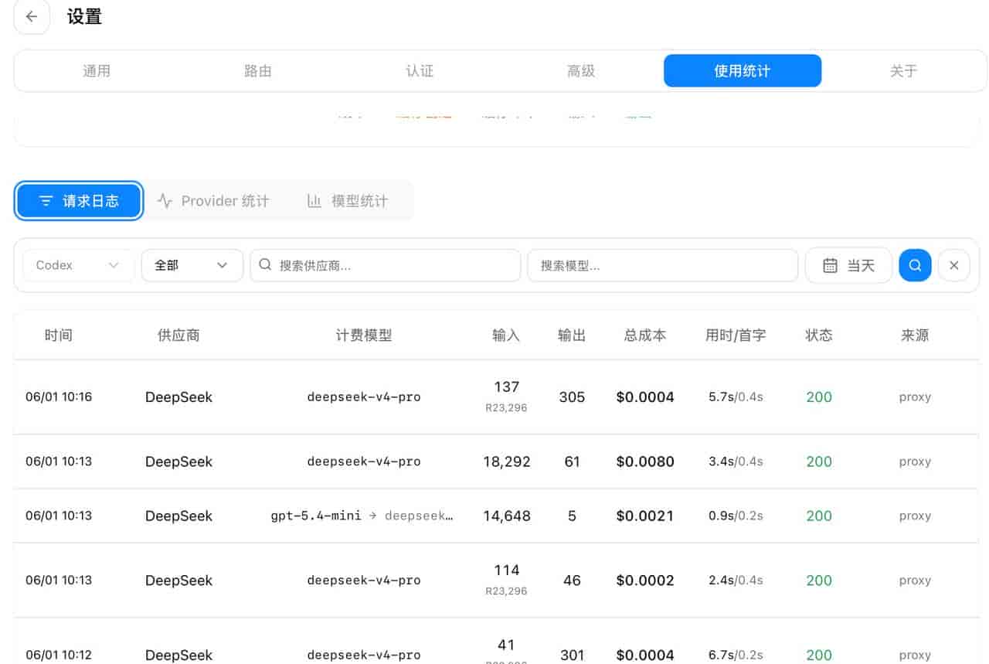Open the 当天 date range picker
This screenshot has width=989, height=664.
pyautogui.click(x=848, y=265)
